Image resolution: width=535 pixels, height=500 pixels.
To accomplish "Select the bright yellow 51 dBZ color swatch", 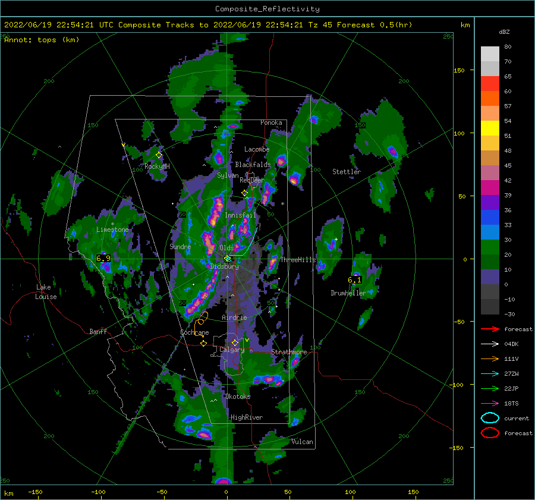I will pyautogui.click(x=490, y=128).
